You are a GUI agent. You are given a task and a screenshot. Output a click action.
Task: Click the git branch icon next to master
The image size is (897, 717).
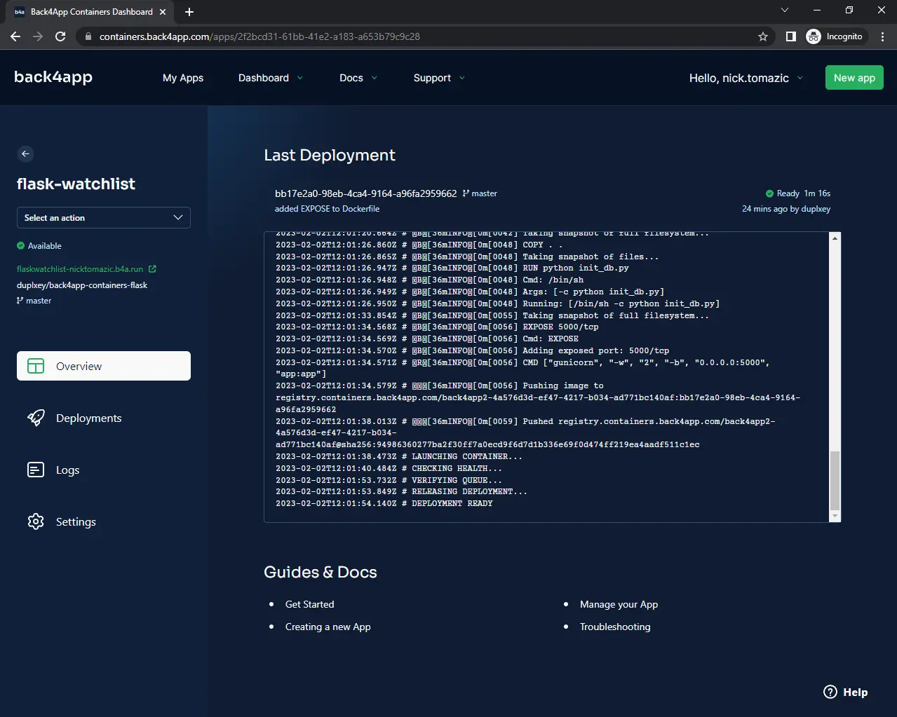[x=20, y=300]
